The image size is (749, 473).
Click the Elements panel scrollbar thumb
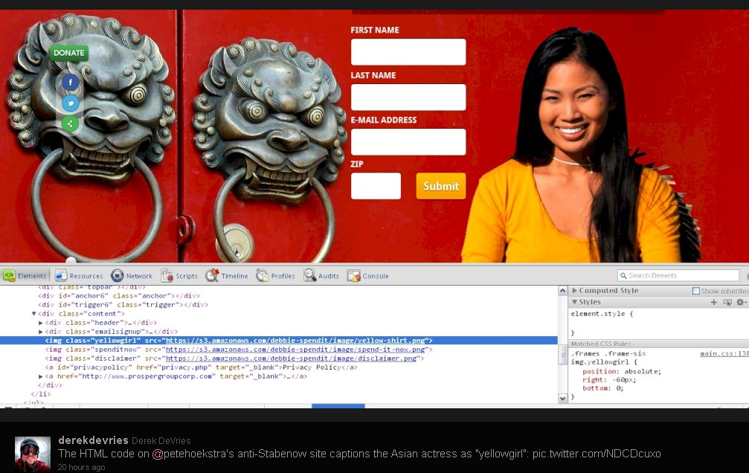[x=563, y=354]
